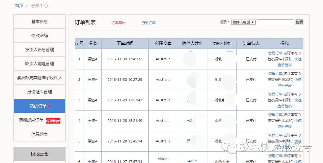Screen dimensions: 323x163
Task: Click timestamp 2016-11-28 15:21:49
Action: point(125,121)
